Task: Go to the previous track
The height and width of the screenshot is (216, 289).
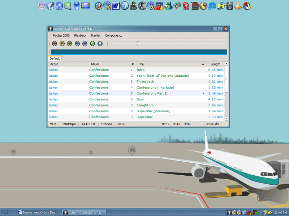Action: pyautogui.click(x=77, y=44)
